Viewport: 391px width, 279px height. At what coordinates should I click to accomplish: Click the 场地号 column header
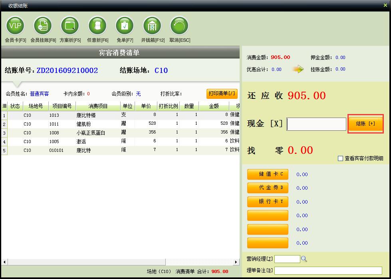[x=36, y=106]
